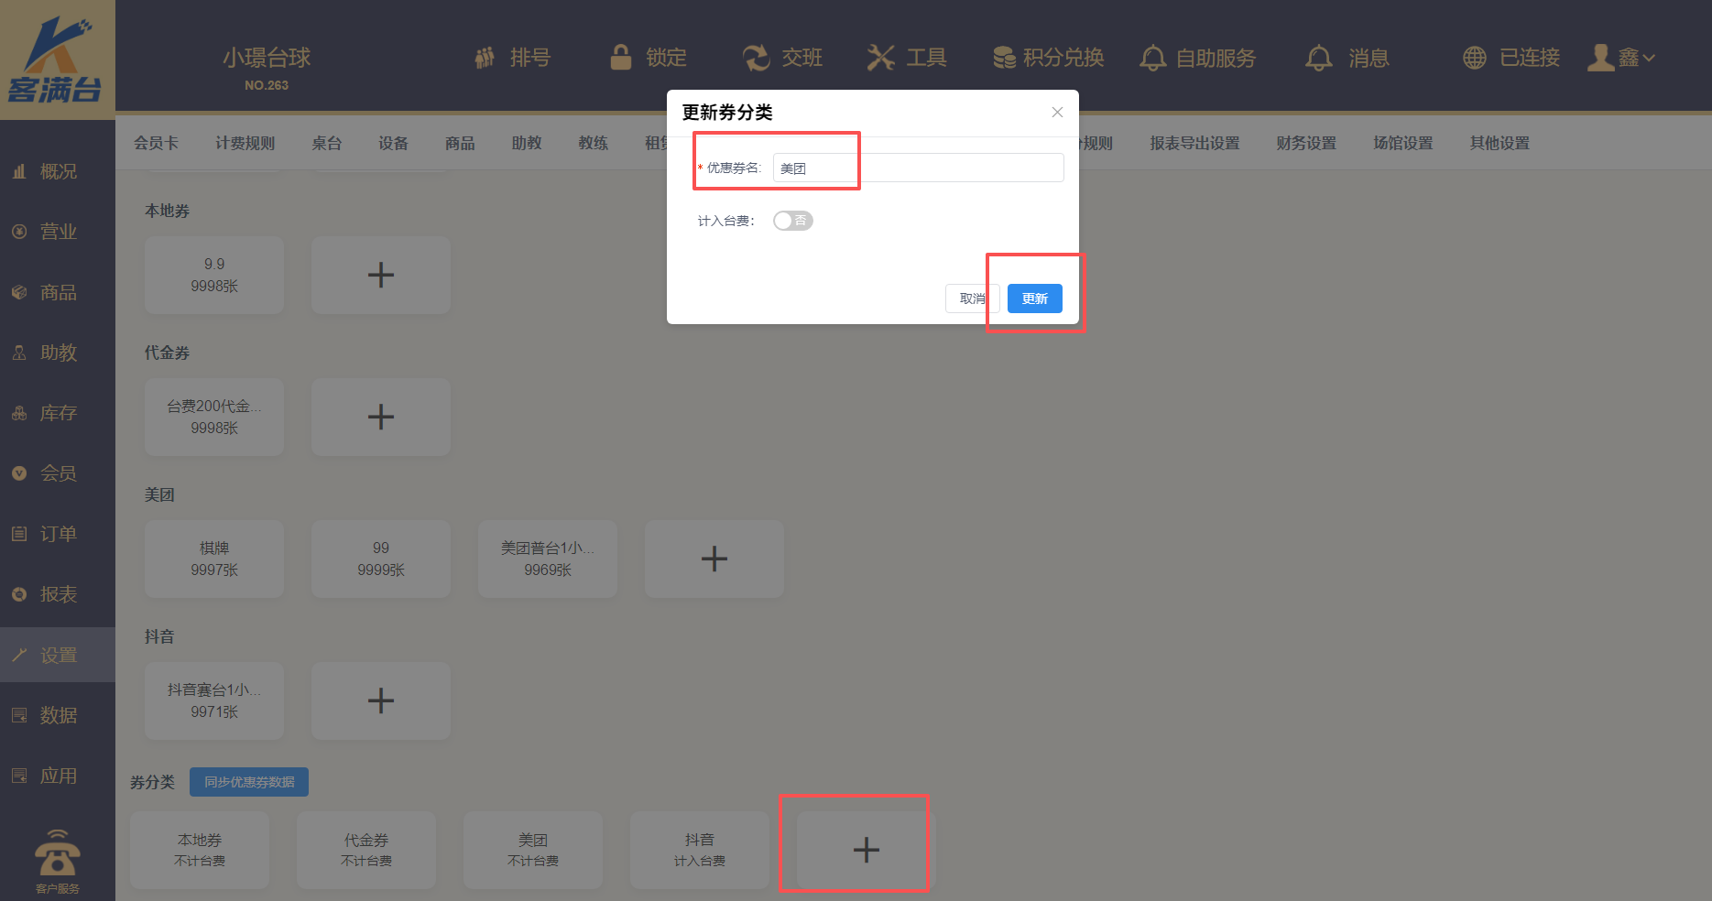Image resolution: width=1712 pixels, height=901 pixels.
Task: Open messages (消息) bell icon
Action: [x=1318, y=58]
